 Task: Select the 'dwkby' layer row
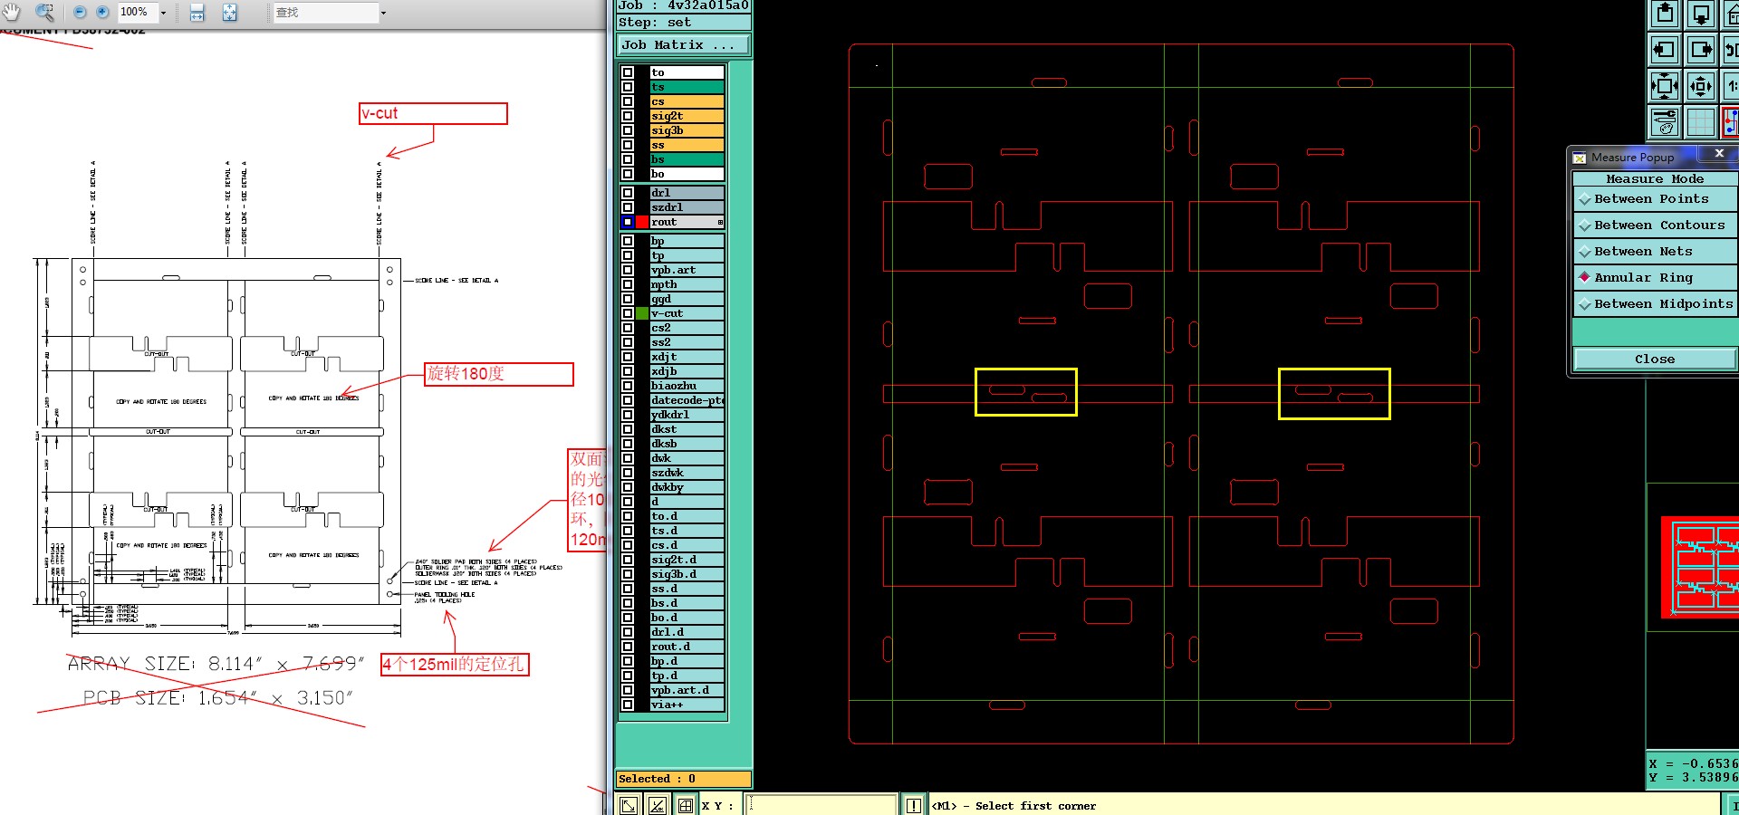pyautogui.click(x=687, y=487)
